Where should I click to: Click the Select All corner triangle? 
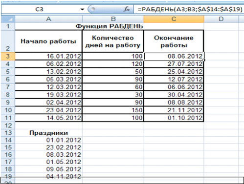[x=8, y=19]
